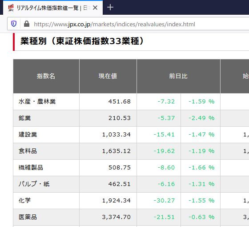This screenshot has height=227, width=249.
Task: Click the -1.19 % change cell
Action: click(x=201, y=151)
